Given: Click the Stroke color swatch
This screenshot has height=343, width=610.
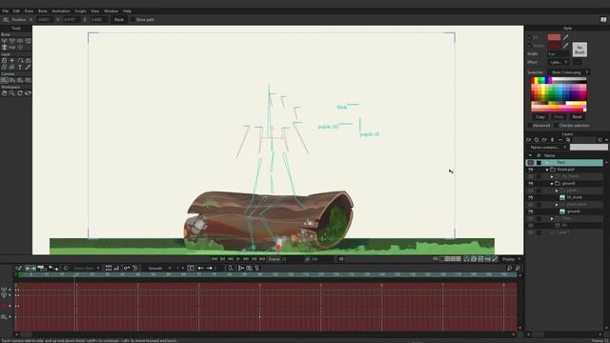Looking at the screenshot, I should coord(554,46).
